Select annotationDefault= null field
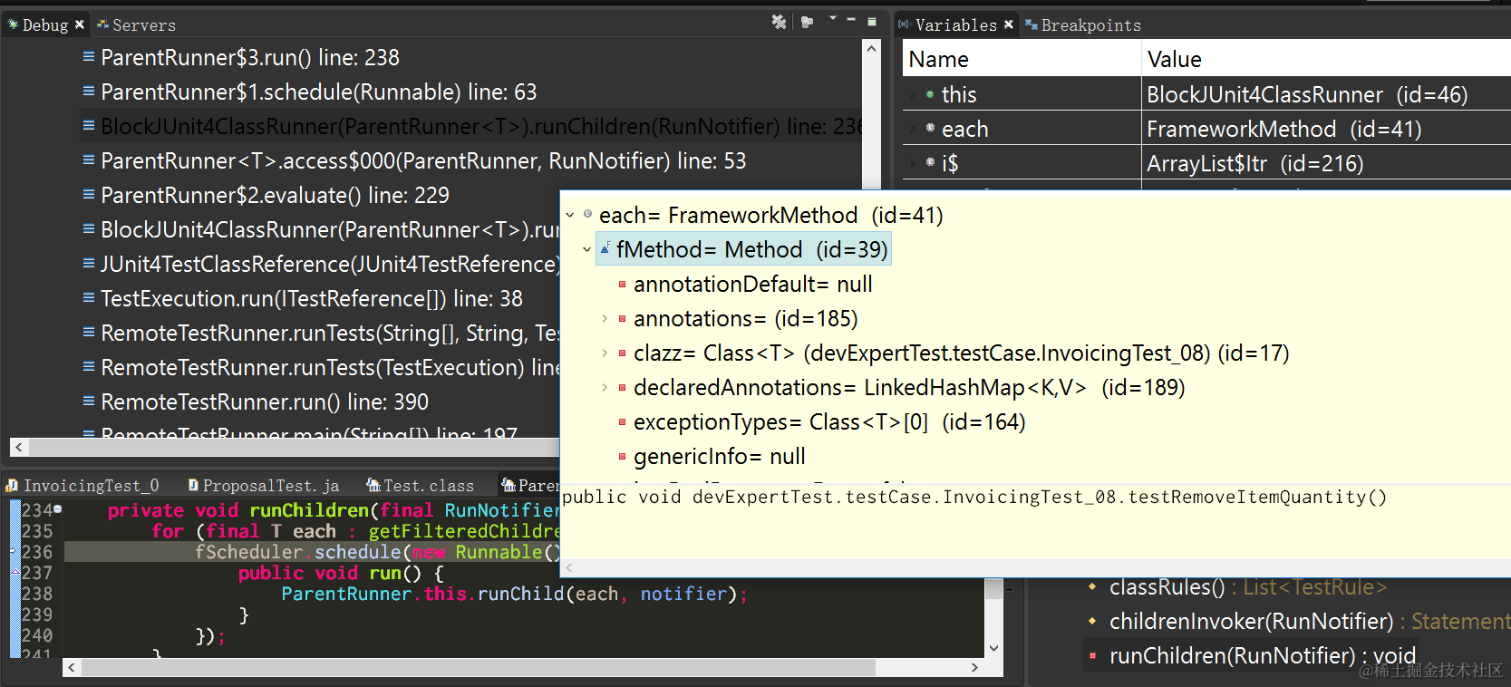The width and height of the screenshot is (1511, 687). coord(752,285)
